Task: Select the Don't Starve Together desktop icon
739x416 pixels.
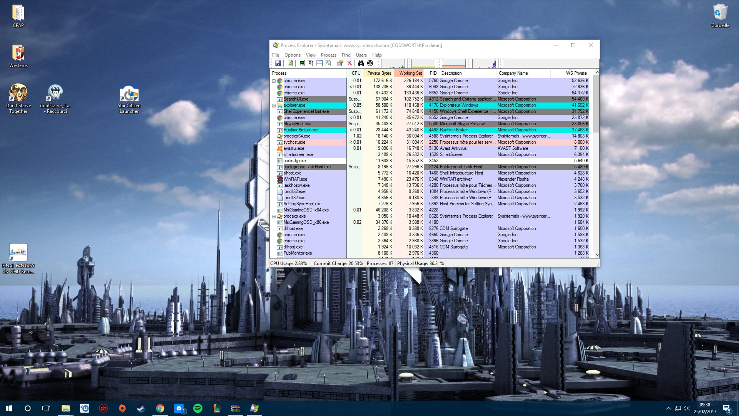Action: tap(18, 99)
